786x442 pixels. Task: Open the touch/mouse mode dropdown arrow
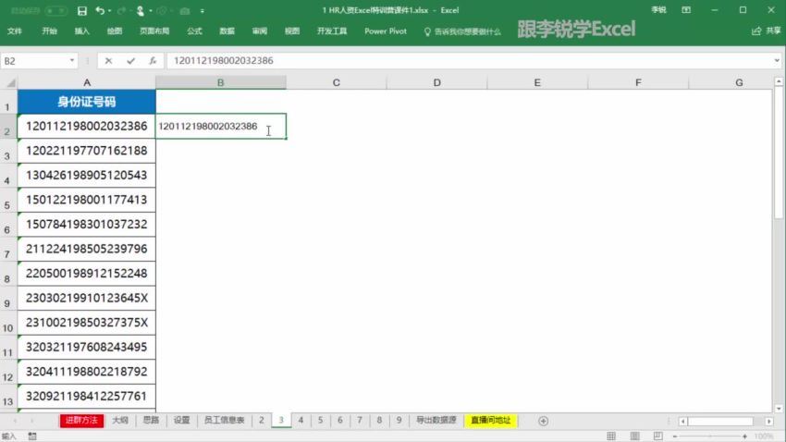coord(151,10)
